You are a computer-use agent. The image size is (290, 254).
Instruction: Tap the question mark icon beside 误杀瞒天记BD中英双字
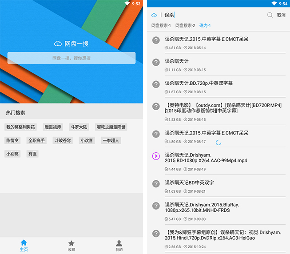pos(156,184)
